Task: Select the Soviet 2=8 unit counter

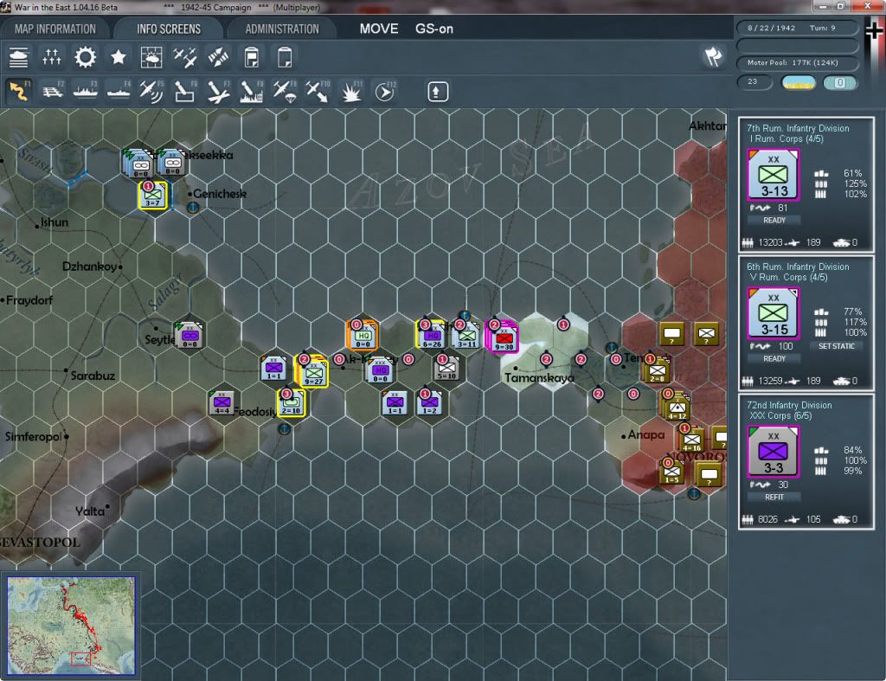Action: click(x=657, y=370)
